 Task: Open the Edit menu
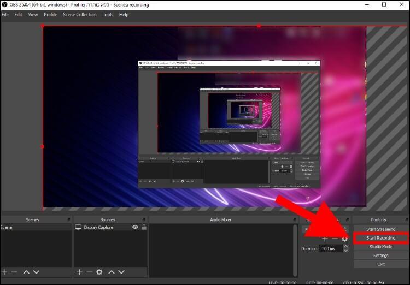(18, 15)
